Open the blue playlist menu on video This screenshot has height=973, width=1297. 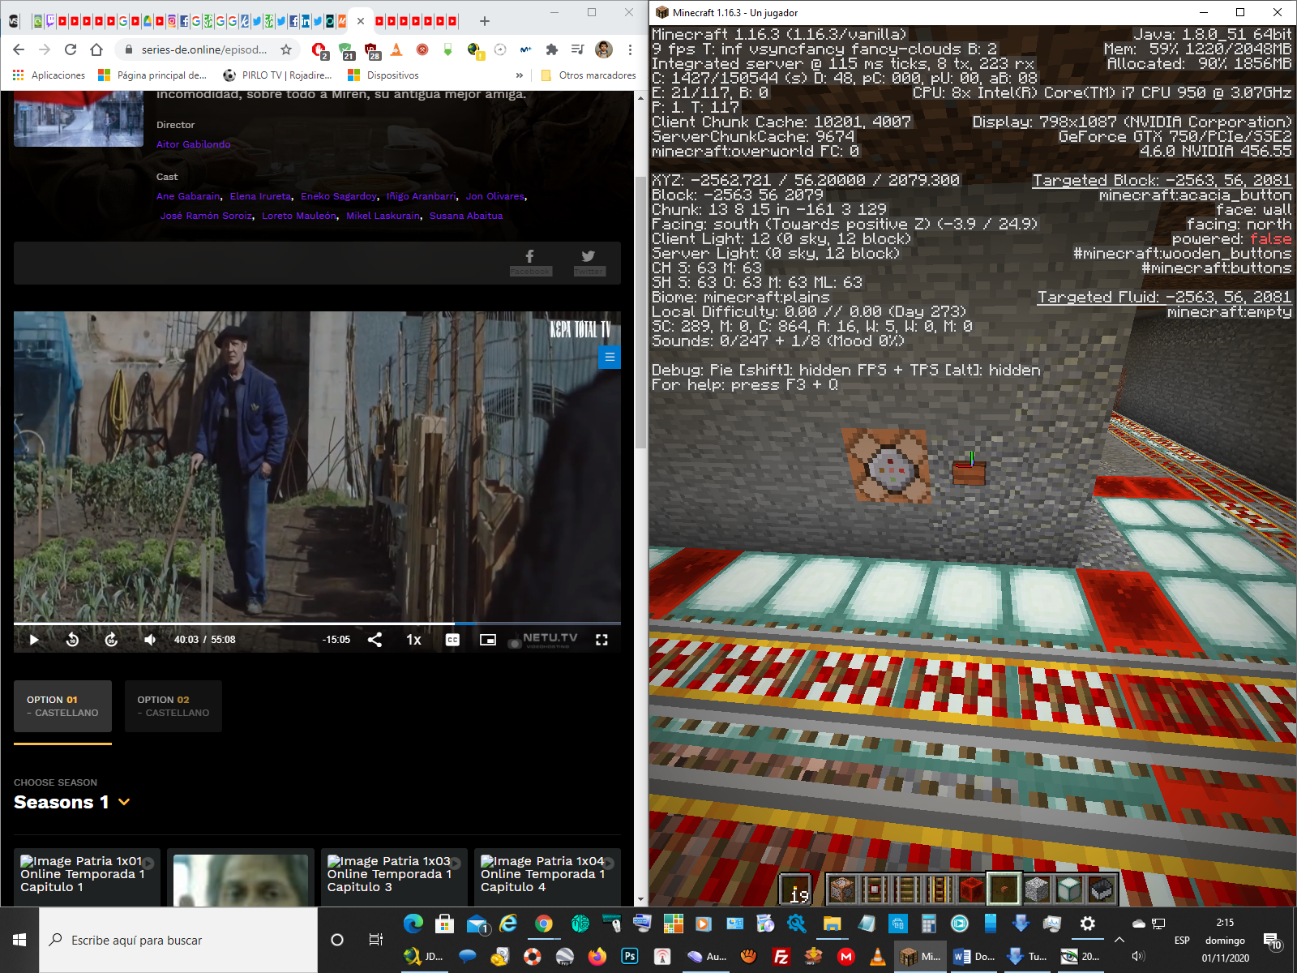point(609,357)
